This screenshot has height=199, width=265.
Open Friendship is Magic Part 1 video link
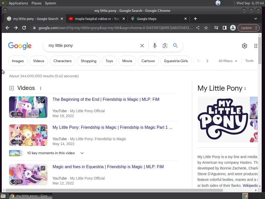(x=112, y=127)
